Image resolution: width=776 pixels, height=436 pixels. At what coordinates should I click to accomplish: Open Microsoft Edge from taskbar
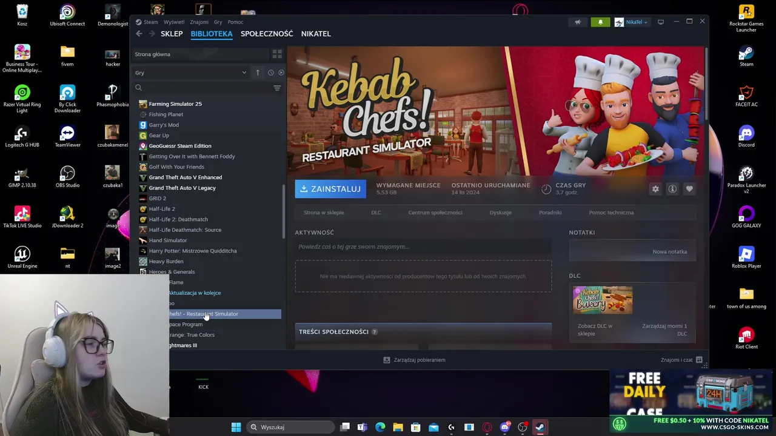pyautogui.click(x=380, y=427)
